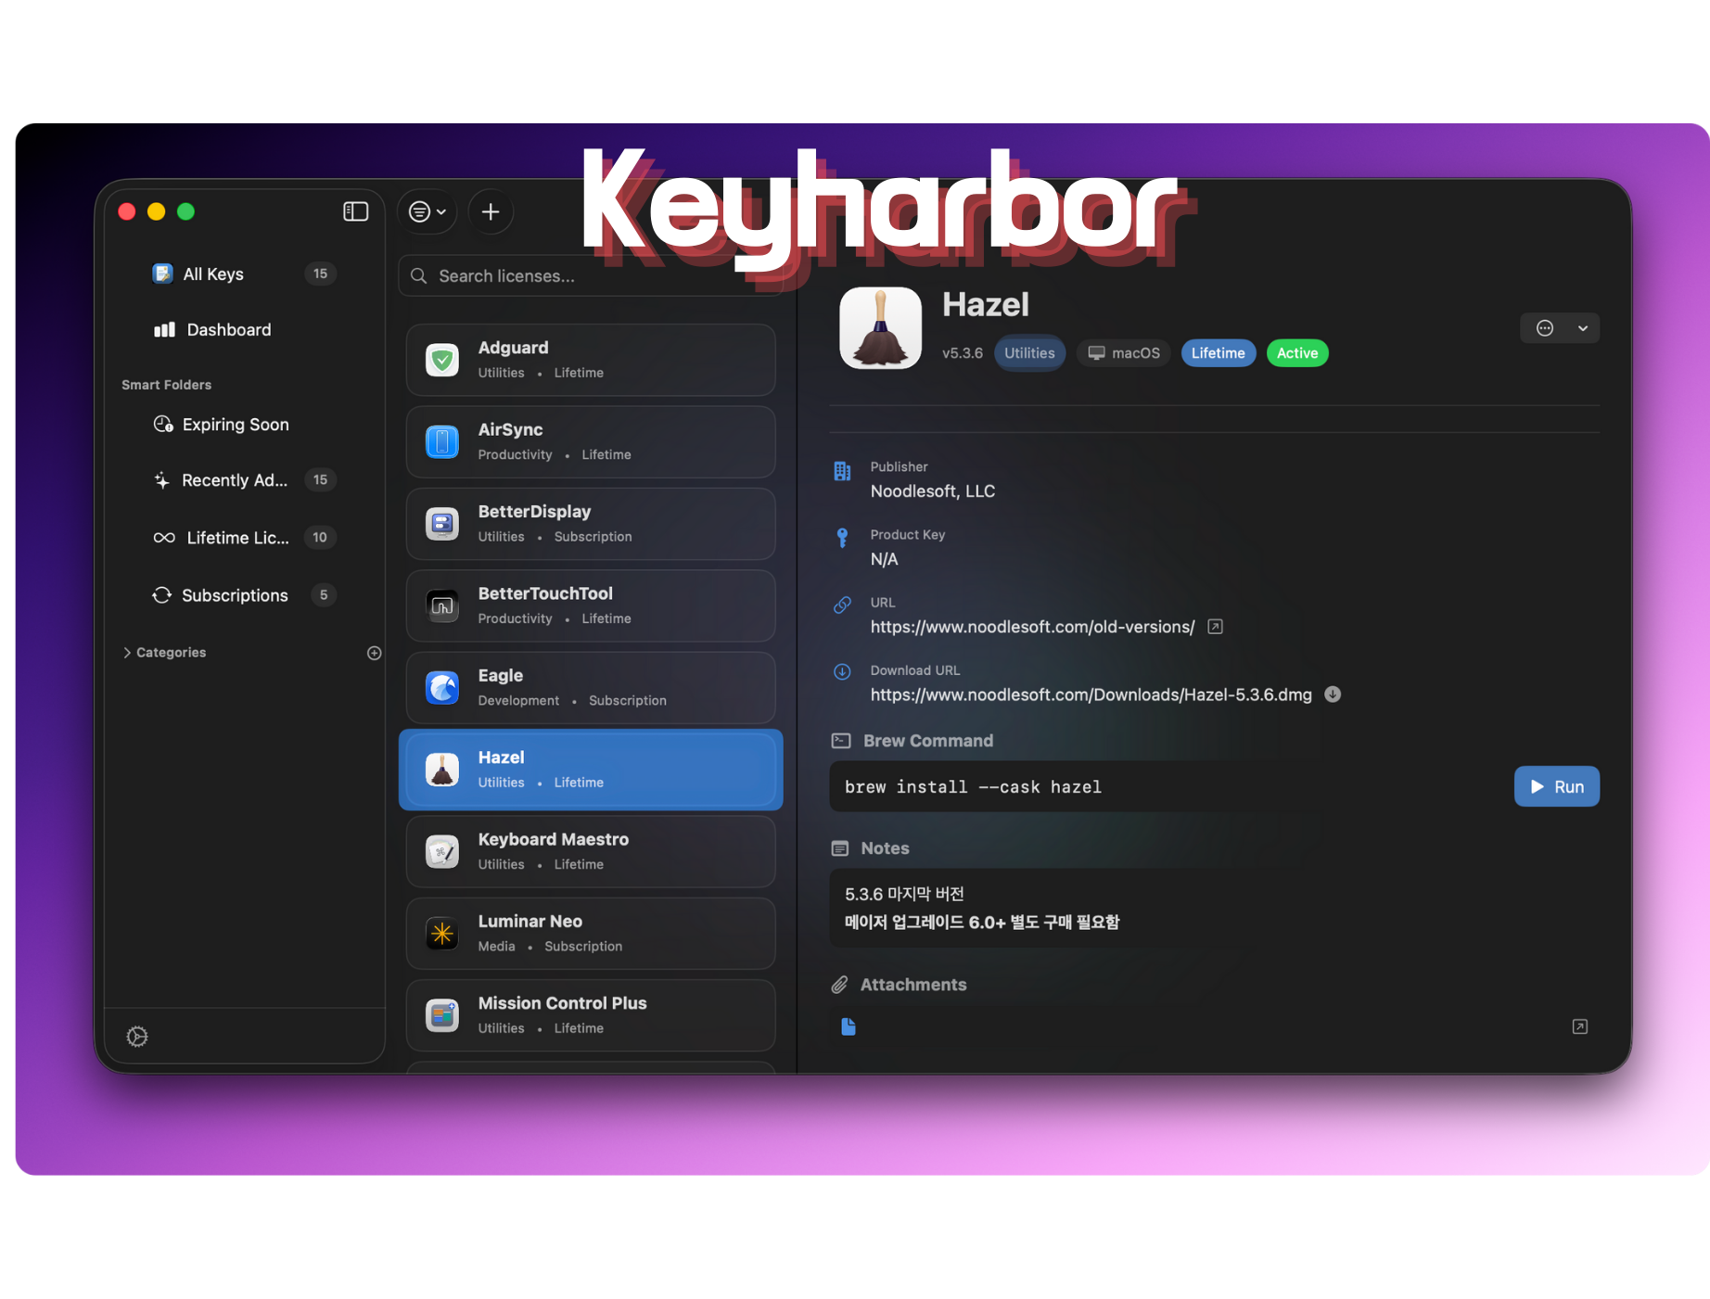Click the macOS platform tag
The width and height of the screenshot is (1710, 1299).
tap(1124, 353)
